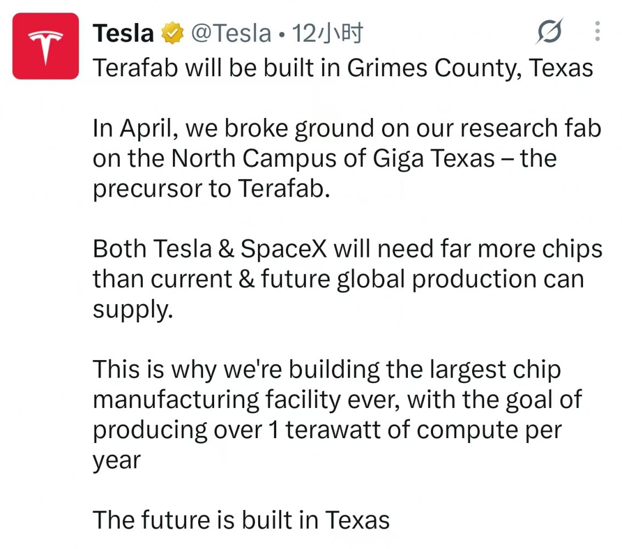Open Tesla's red profile avatar
This screenshot has width=622, height=549.
[x=46, y=46]
